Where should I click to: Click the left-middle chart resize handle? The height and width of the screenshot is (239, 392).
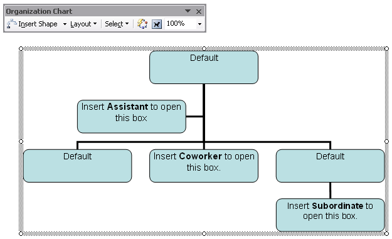21,141
